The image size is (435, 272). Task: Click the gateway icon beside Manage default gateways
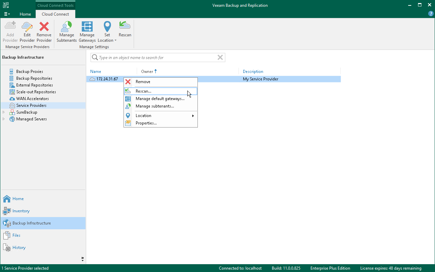tap(128, 99)
